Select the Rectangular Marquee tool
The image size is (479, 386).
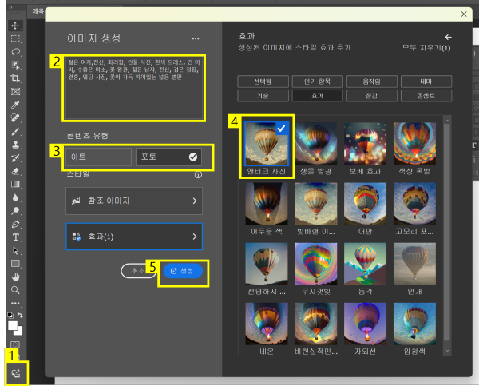click(15, 38)
